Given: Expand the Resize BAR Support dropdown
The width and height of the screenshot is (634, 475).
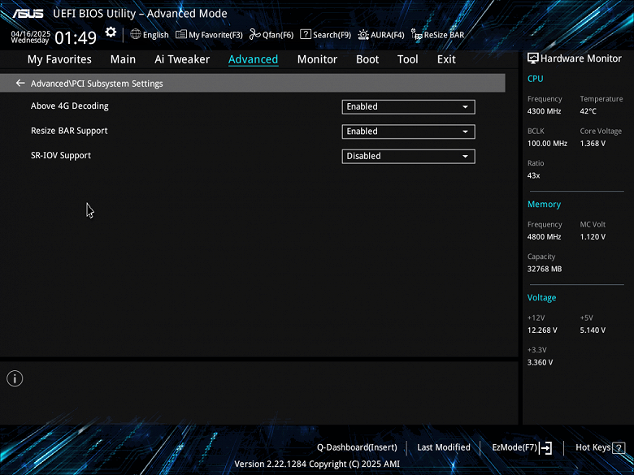Looking at the screenshot, I should (408, 132).
